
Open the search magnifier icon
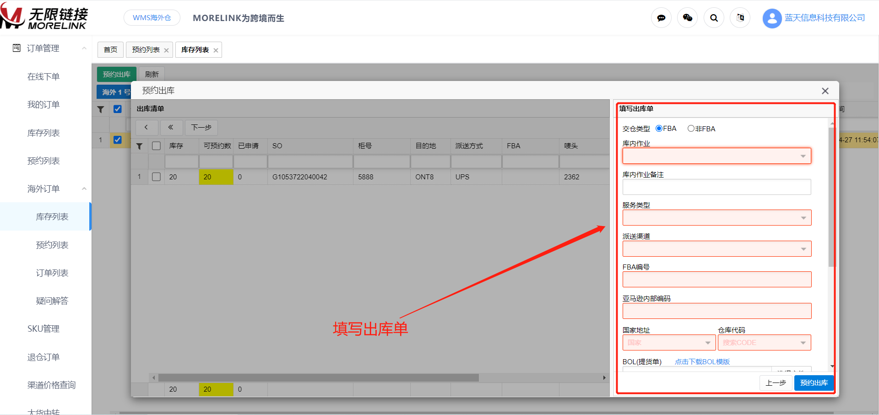pyautogui.click(x=714, y=18)
